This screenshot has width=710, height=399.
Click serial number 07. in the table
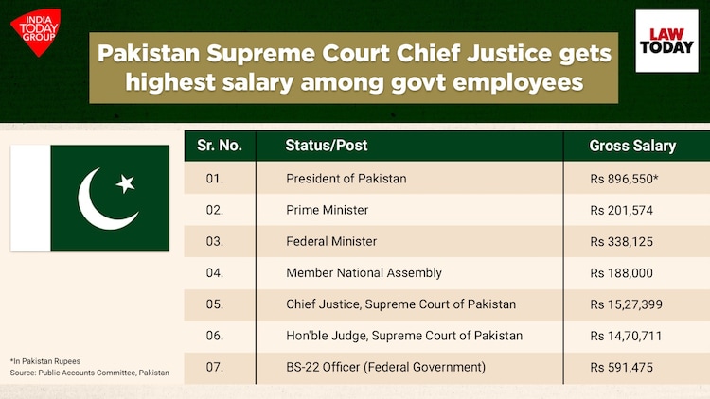pos(215,367)
